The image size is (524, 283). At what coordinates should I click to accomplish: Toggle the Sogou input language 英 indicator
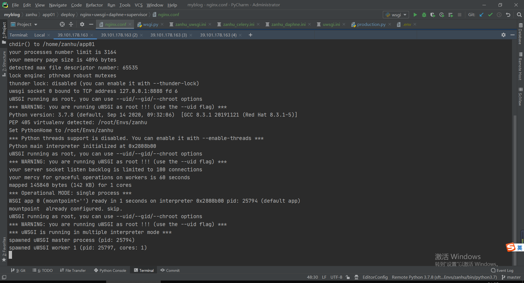(520, 248)
